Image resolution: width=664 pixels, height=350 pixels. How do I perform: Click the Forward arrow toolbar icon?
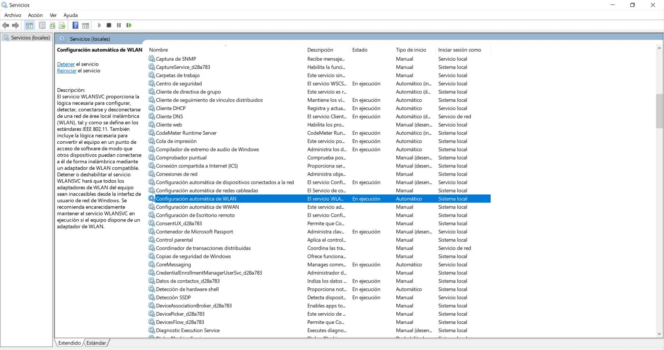16,25
